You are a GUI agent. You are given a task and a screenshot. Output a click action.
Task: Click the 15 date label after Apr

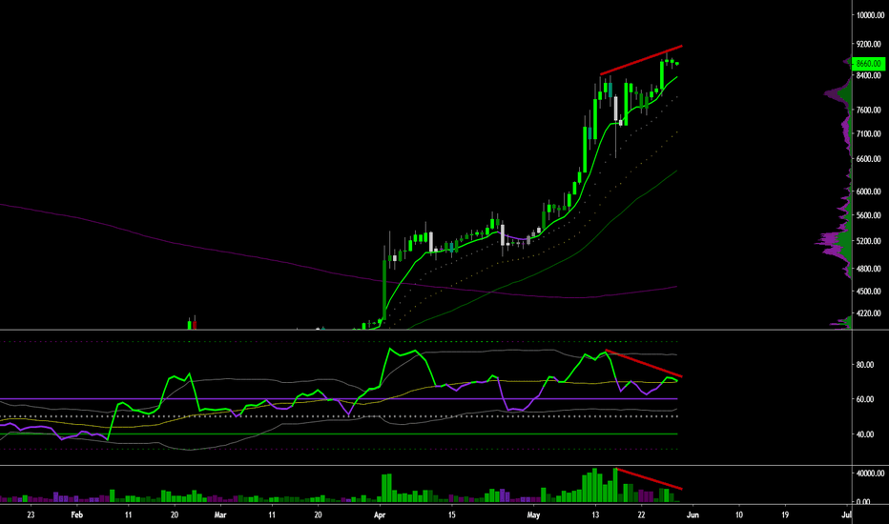[x=452, y=514]
